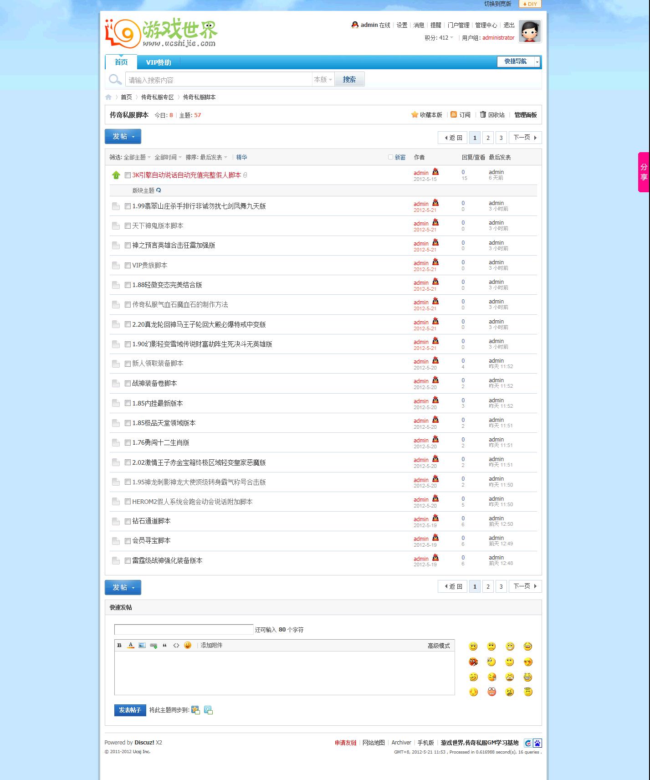
Task: Open 设置 in the user menu
Action: [402, 25]
